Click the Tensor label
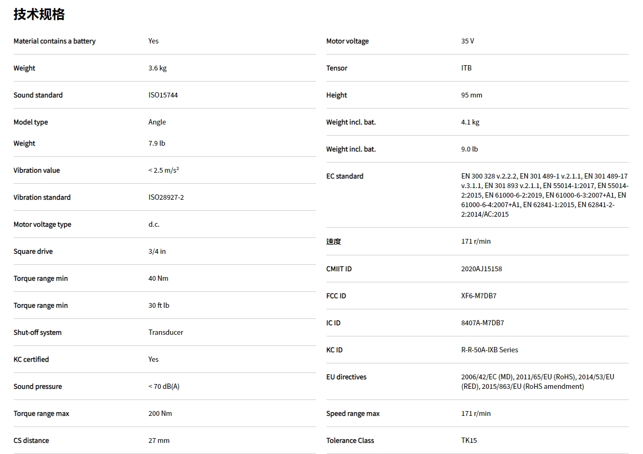 337,68
